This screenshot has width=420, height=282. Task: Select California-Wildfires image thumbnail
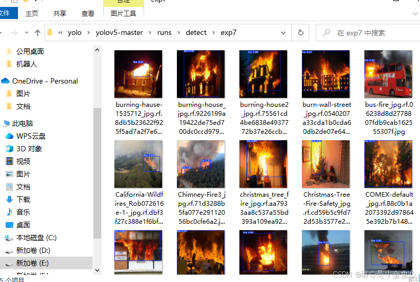[x=138, y=164]
